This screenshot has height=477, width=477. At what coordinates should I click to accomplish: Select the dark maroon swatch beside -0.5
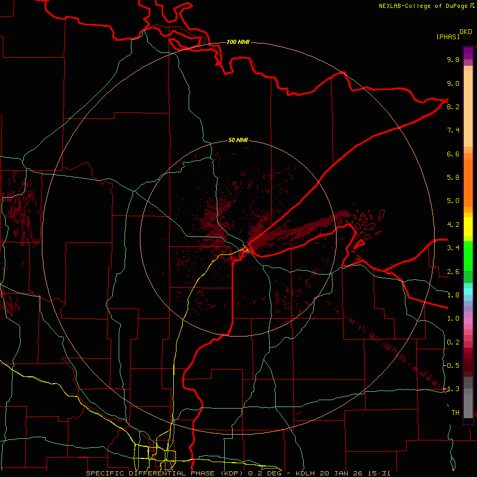pos(468,366)
